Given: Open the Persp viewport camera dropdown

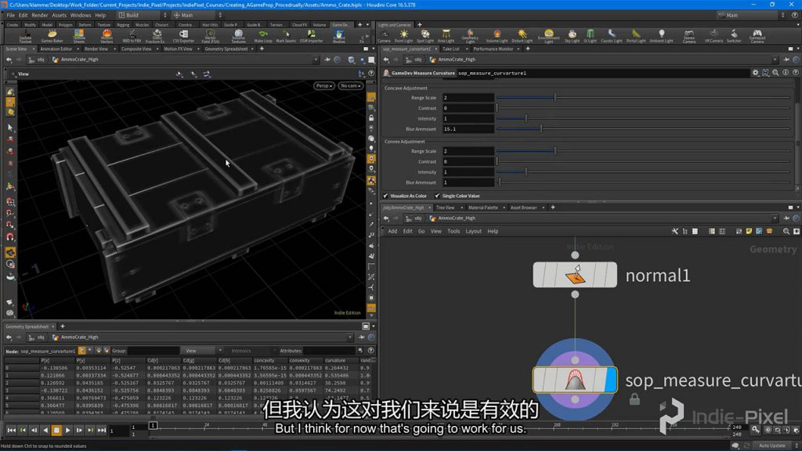Looking at the screenshot, I should [x=324, y=86].
